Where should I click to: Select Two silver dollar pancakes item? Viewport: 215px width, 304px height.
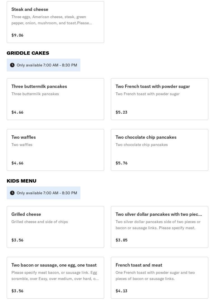click(159, 227)
